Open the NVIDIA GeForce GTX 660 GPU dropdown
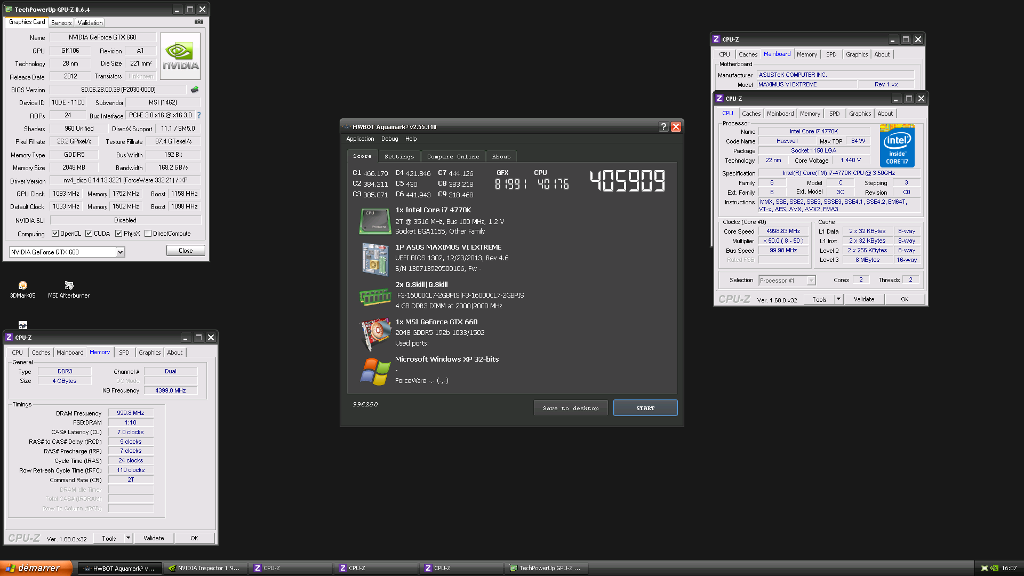 click(120, 252)
